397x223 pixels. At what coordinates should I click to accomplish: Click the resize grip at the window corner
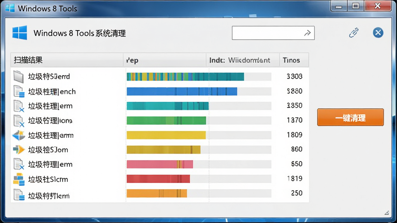click(387, 213)
